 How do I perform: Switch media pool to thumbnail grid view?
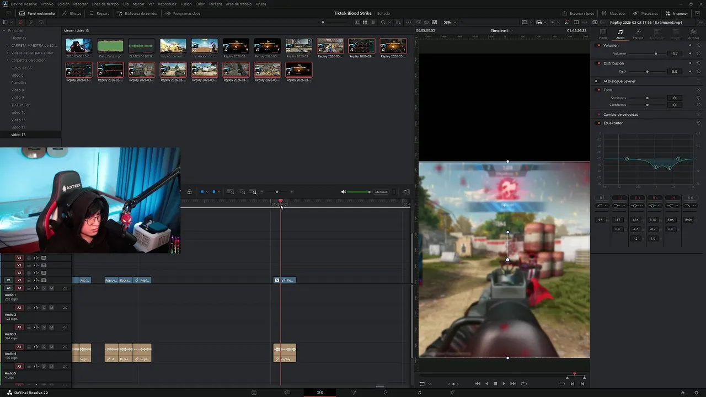(x=365, y=22)
